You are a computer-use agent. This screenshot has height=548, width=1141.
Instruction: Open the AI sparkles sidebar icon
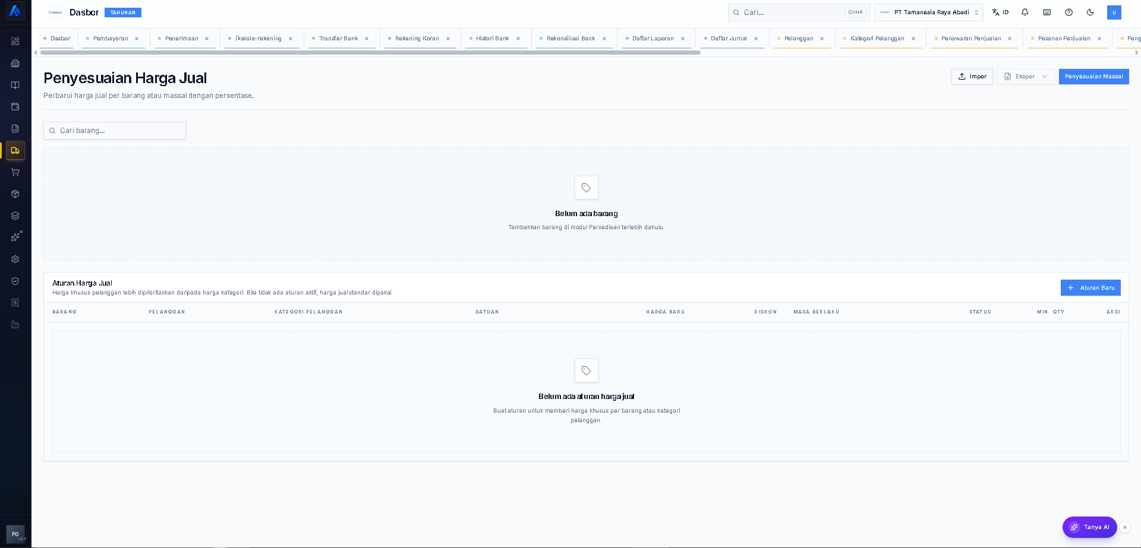pos(15,237)
